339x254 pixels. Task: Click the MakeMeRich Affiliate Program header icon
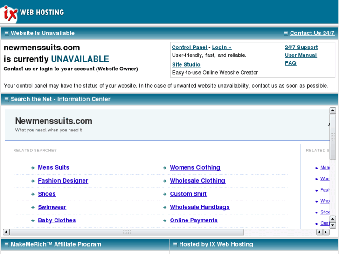[x=7, y=245]
